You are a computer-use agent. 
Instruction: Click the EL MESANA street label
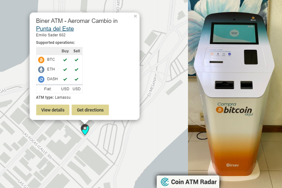(x=152, y=87)
